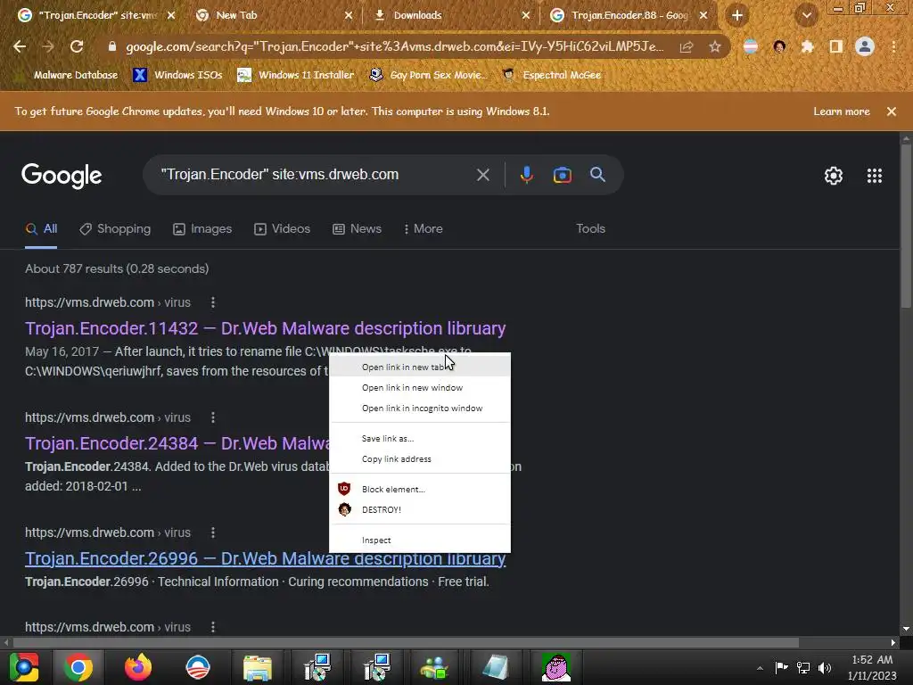Close the Downloads tab
The height and width of the screenshot is (685, 913).
(x=525, y=16)
